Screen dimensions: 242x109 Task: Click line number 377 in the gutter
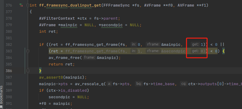pos(9,12)
